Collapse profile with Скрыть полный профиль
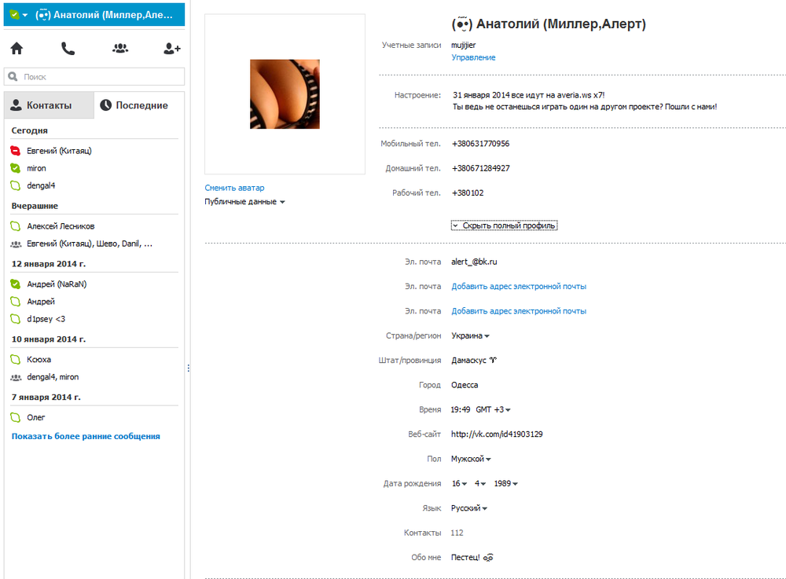The width and height of the screenshot is (786, 579). pyautogui.click(x=504, y=225)
